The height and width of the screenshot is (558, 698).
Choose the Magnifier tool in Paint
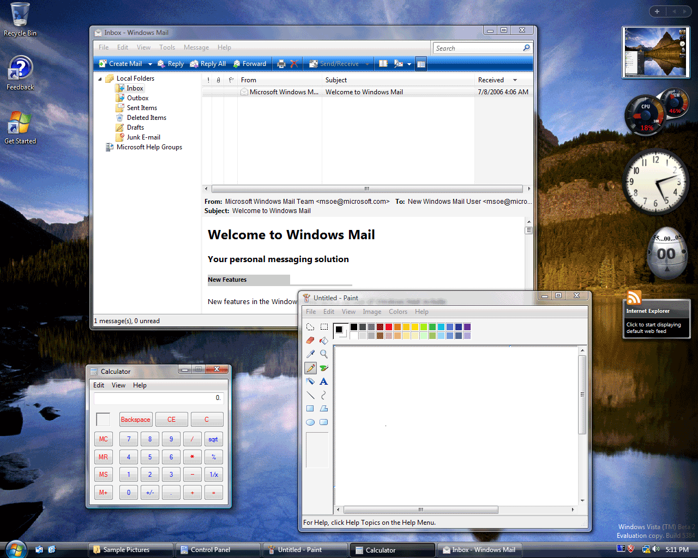(x=324, y=354)
